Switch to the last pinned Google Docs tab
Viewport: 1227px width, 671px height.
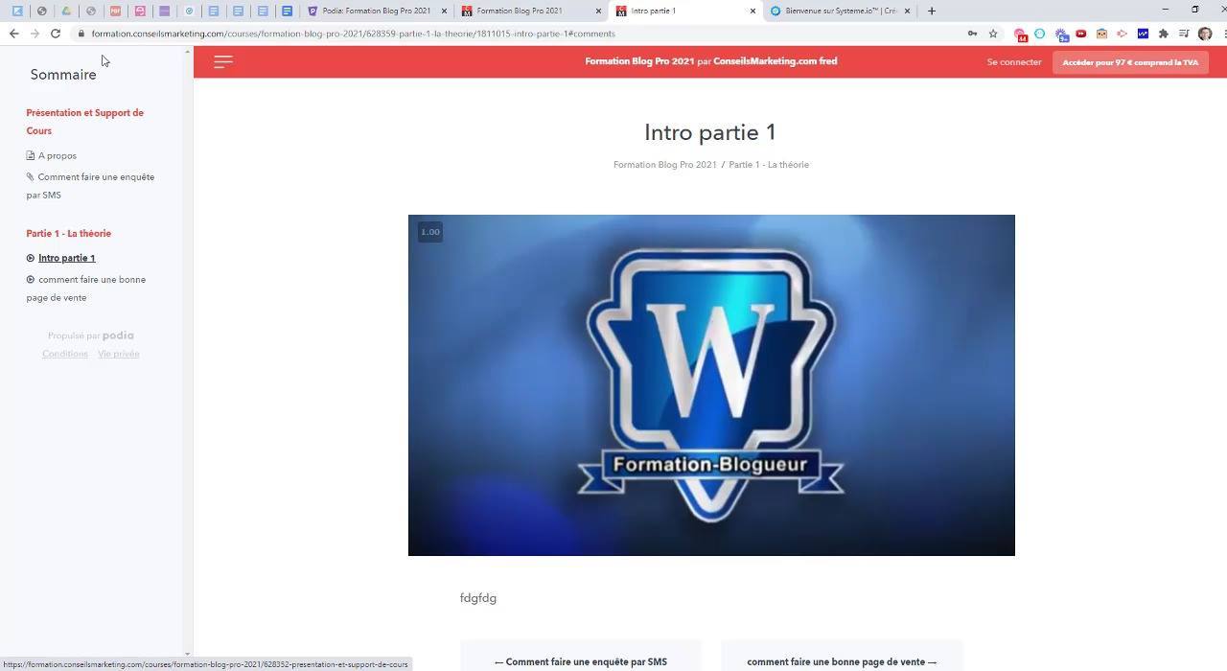click(287, 11)
